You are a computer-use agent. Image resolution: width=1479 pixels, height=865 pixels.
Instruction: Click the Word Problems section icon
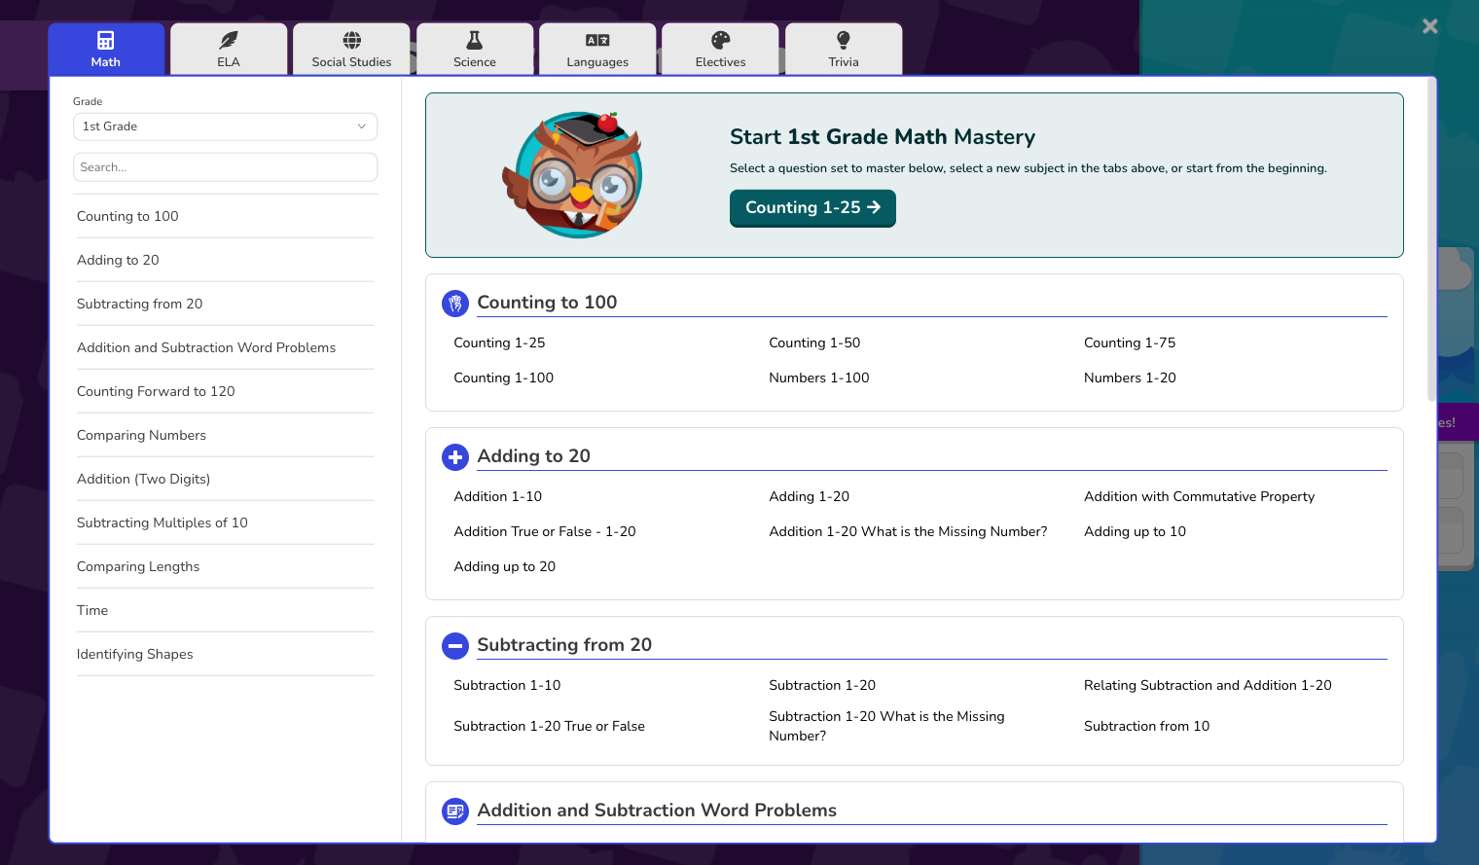[x=455, y=811]
